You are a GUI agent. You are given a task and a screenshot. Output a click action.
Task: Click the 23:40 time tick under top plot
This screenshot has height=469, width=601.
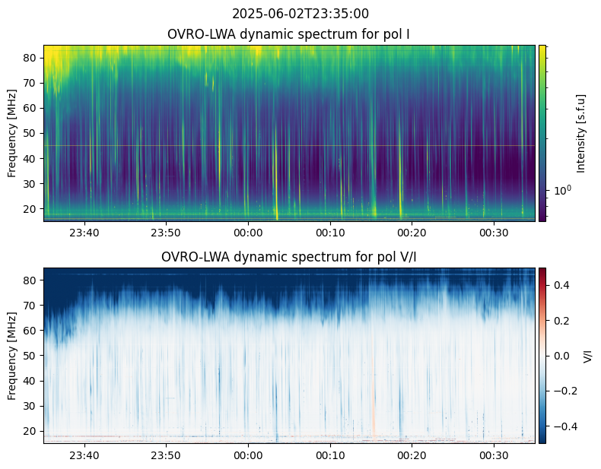[x=84, y=232]
